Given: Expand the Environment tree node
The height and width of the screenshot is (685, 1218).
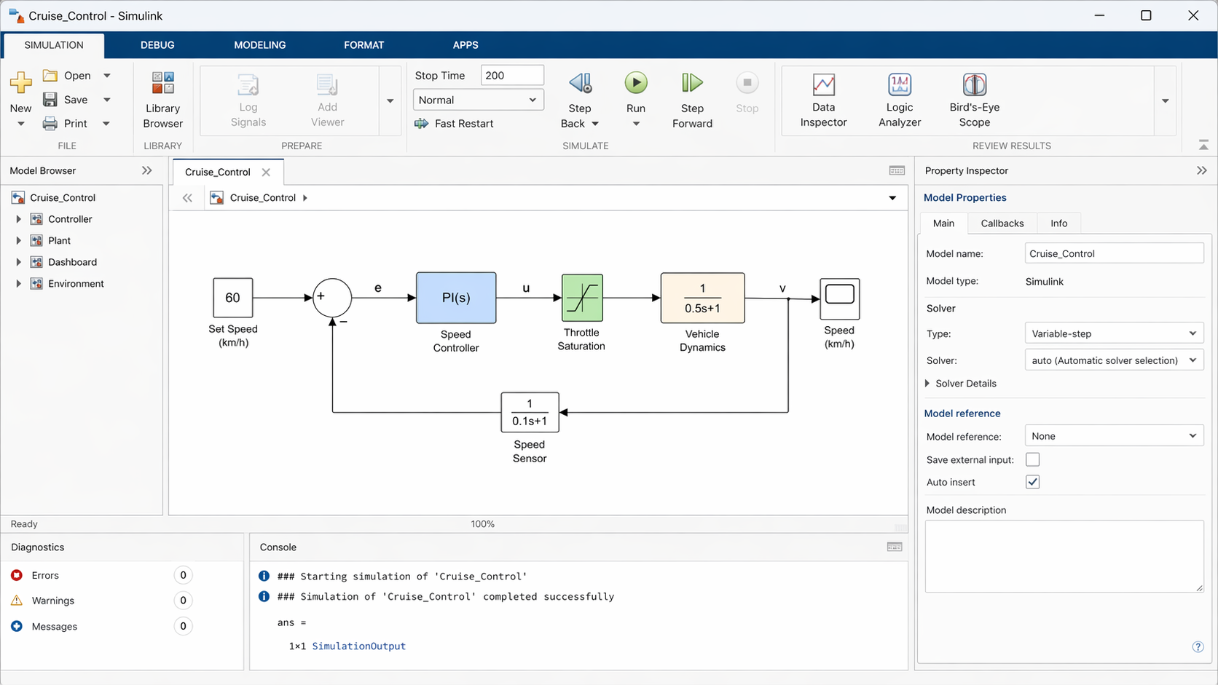Looking at the screenshot, I should tap(18, 284).
